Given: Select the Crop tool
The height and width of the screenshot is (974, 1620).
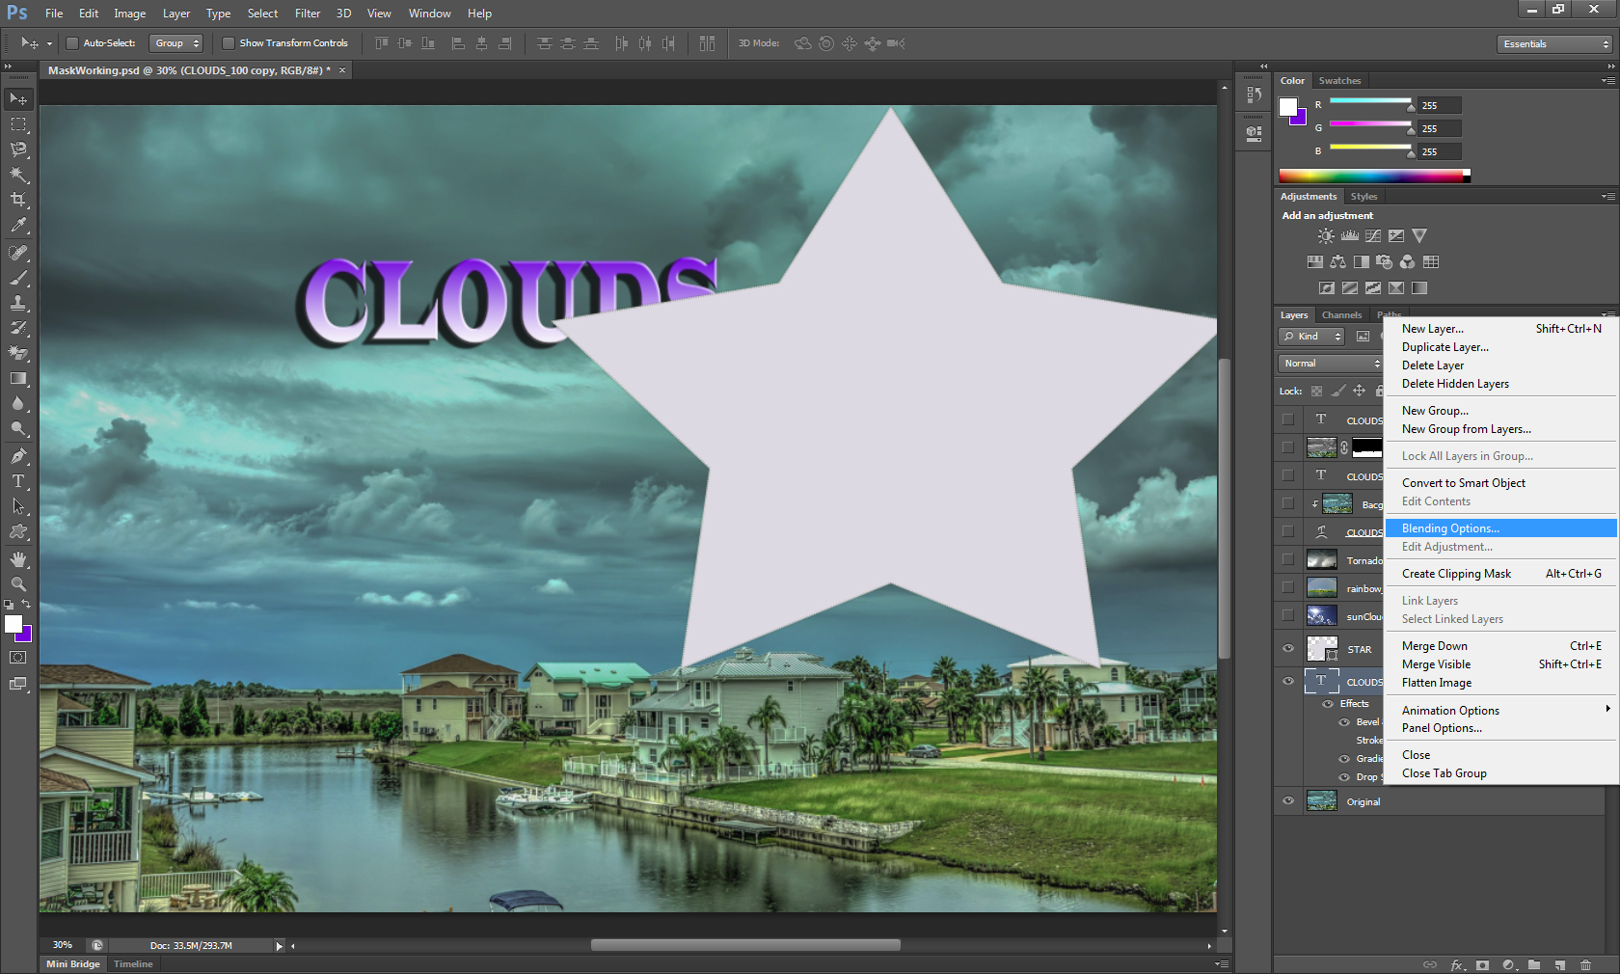Looking at the screenshot, I should pyautogui.click(x=17, y=200).
